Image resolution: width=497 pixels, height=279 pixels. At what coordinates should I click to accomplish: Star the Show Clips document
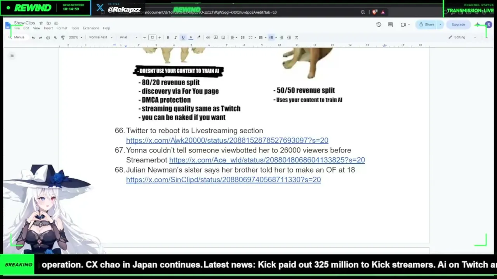(x=41, y=23)
